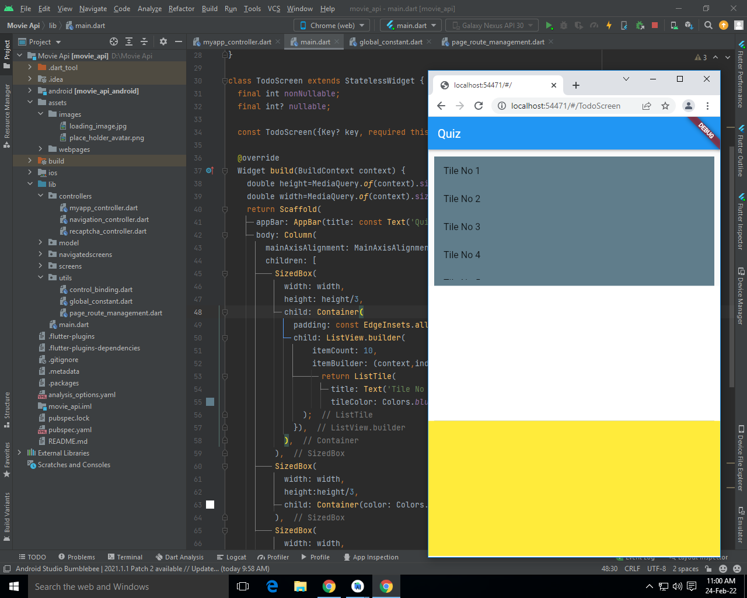
Task: Click the 2 spaces indent status entry
Action: tap(685, 568)
